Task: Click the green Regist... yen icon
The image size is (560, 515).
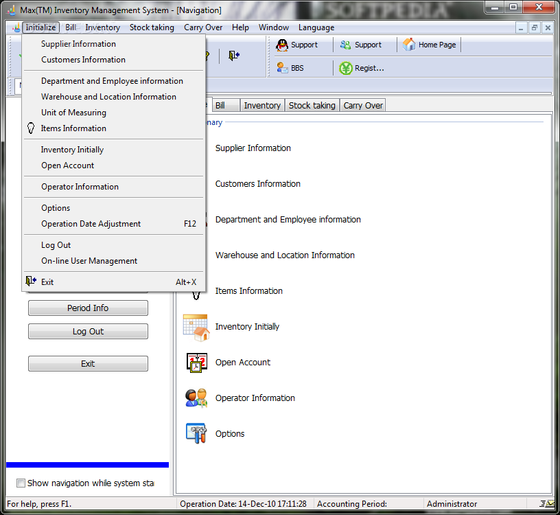Action: point(345,68)
